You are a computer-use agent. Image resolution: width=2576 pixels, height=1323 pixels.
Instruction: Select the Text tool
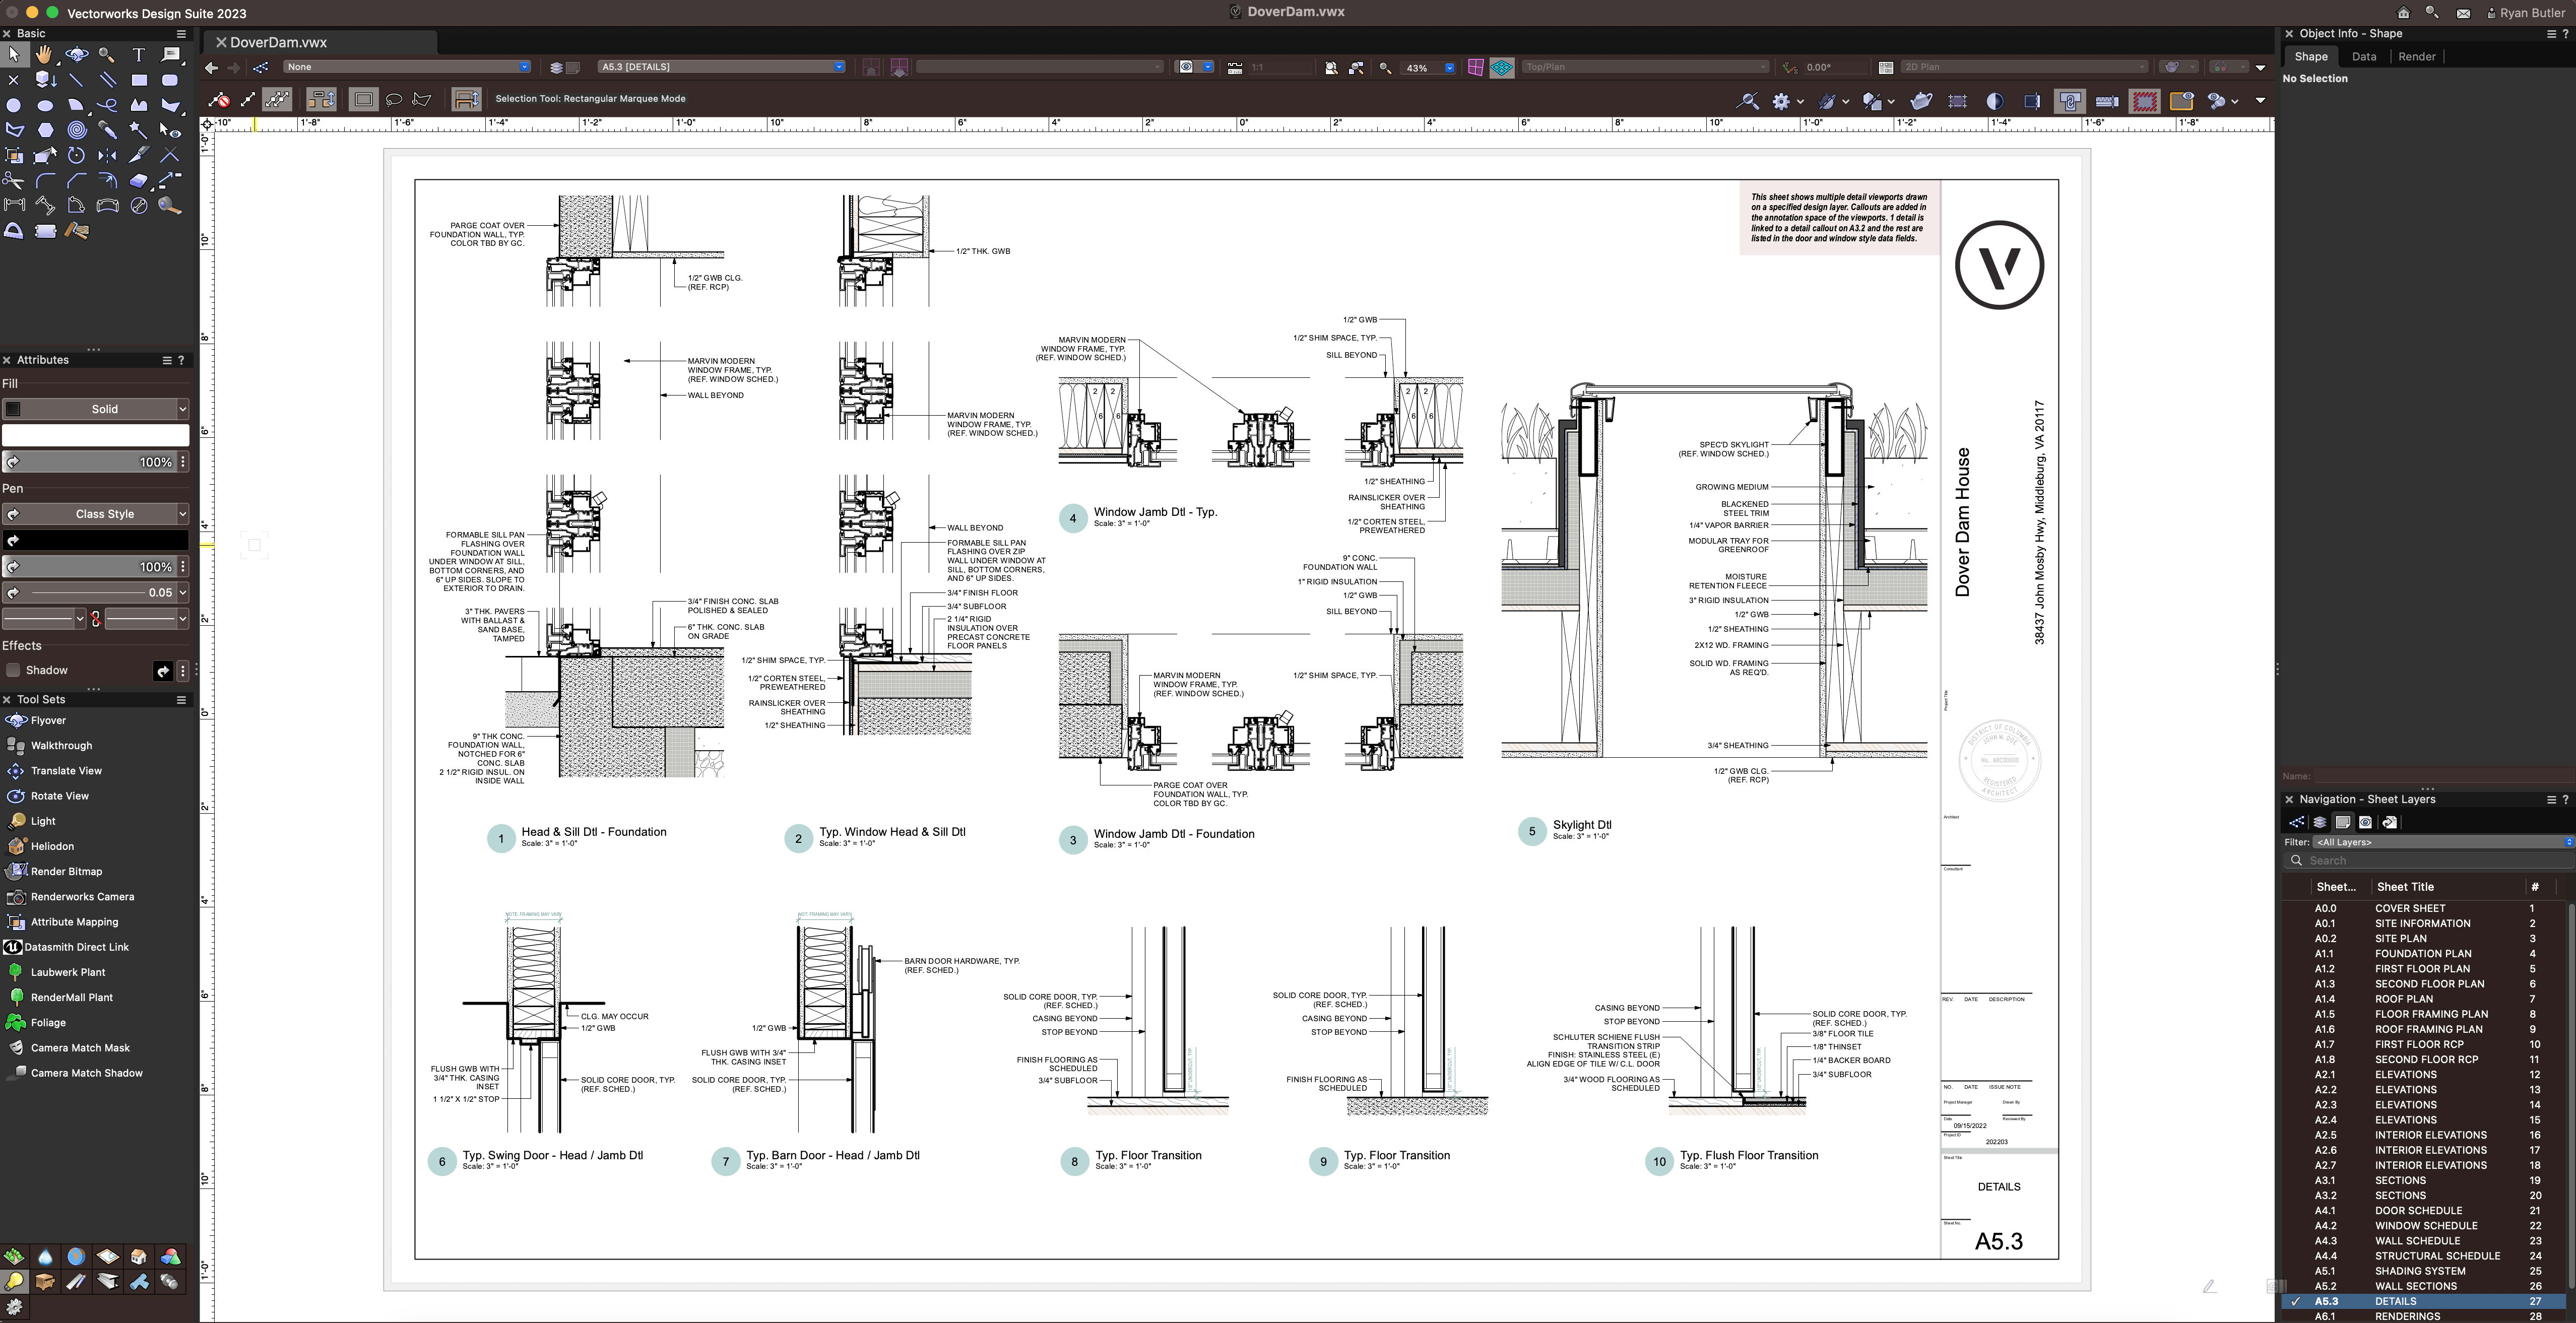[x=138, y=54]
